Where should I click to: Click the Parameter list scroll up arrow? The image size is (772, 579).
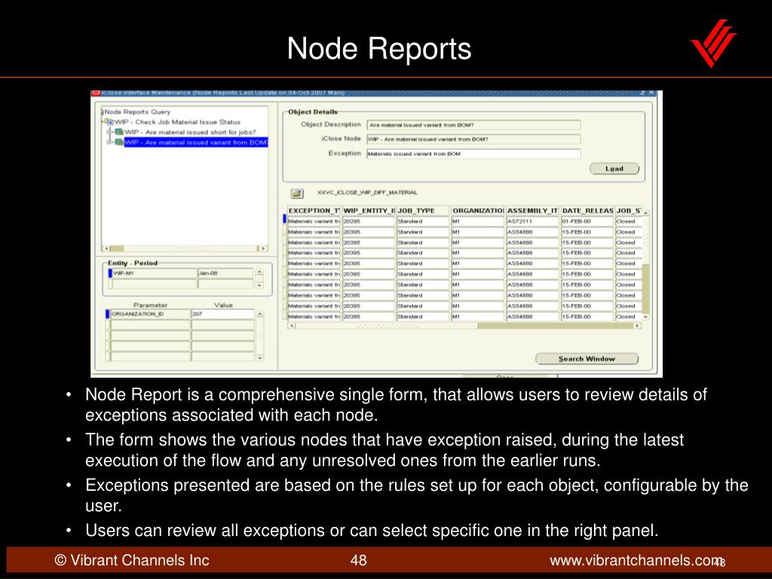coord(260,314)
